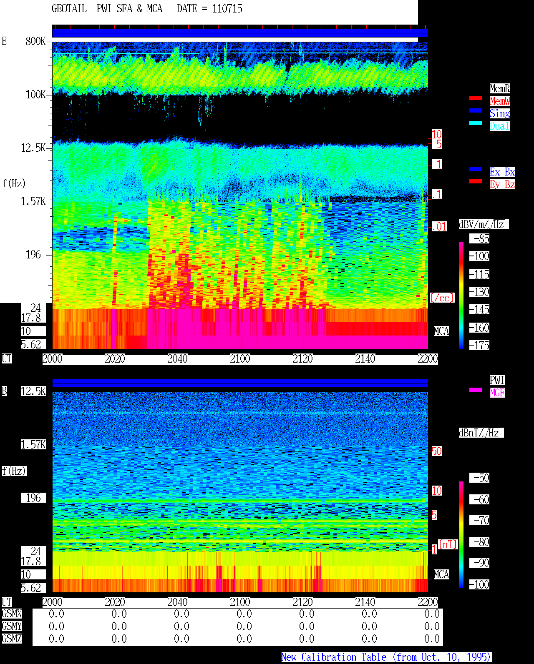Viewport: 534px width, 664px height.
Task: Click the MemR legend label
Action: pos(500,88)
